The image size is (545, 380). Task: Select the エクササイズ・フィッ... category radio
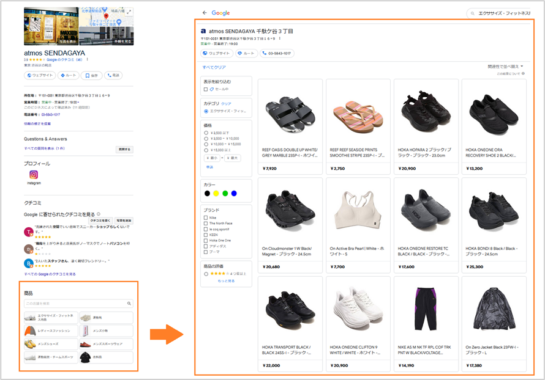206,111
